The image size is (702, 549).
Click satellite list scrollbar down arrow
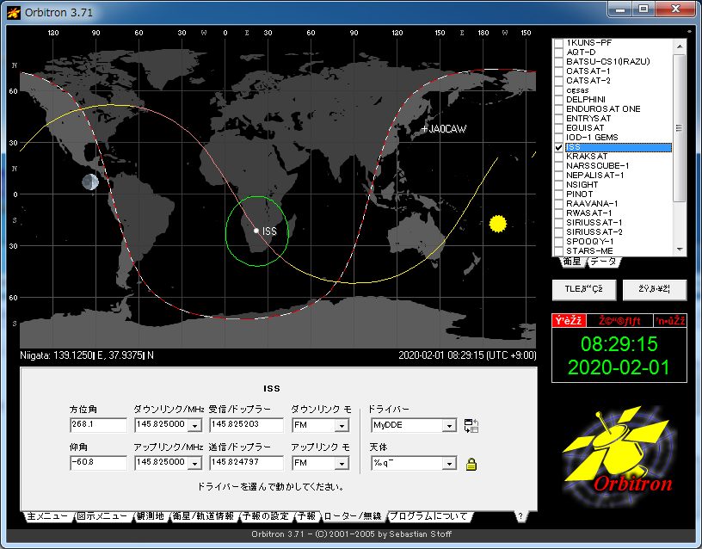click(680, 250)
